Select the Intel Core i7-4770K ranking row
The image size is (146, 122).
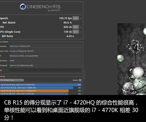click(41, 85)
